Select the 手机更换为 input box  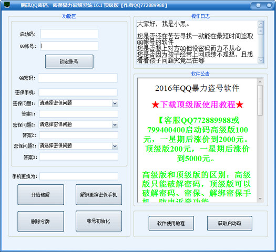(79, 176)
